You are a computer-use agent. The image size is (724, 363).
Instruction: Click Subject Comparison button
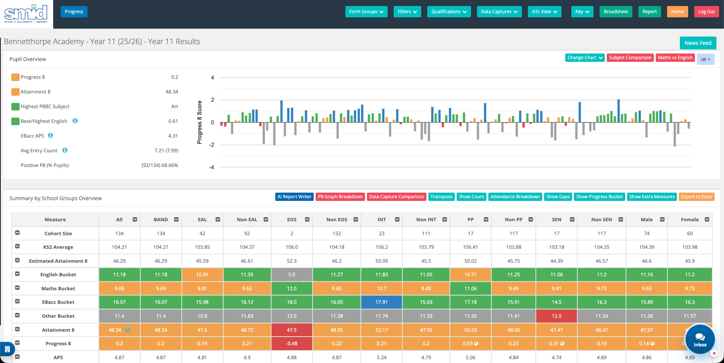pos(630,58)
